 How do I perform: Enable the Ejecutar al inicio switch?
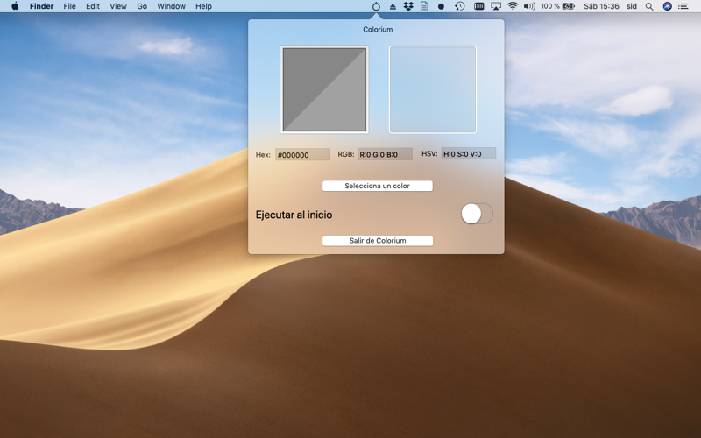pyautogui.click(x=477, y=214)
